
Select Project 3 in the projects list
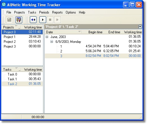click(22, 46)
